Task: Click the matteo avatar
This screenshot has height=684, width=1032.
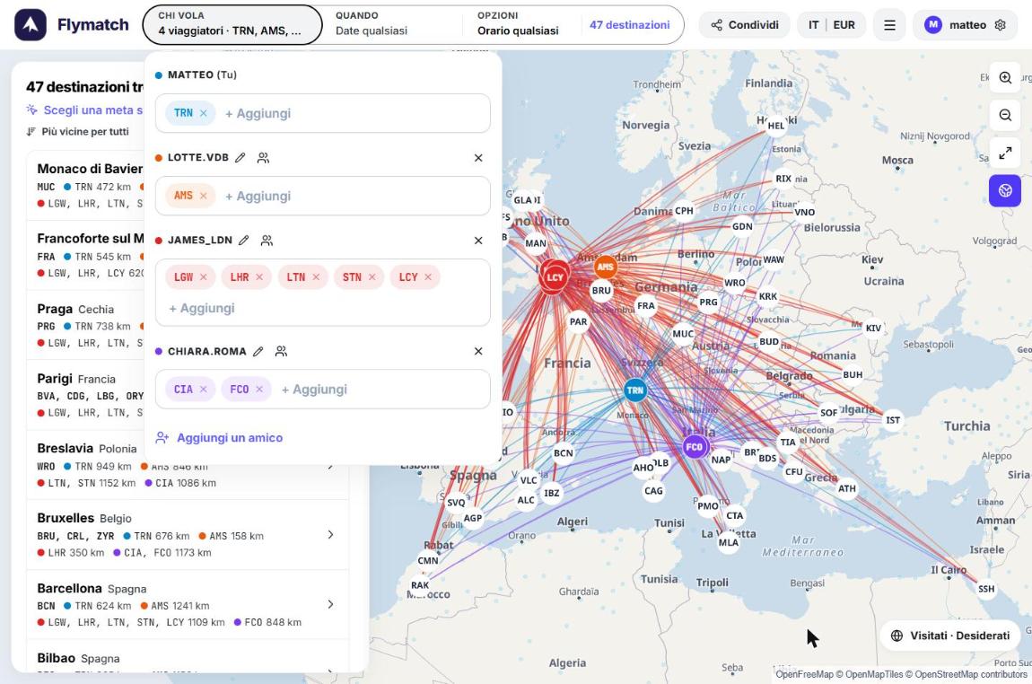Action: (x=932, y=25)
